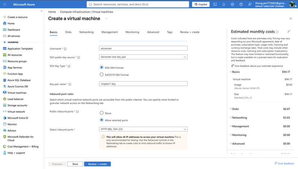Open Cloud Shell from the top bar
This screenshot has width=298, height=169.
(215, 4)
